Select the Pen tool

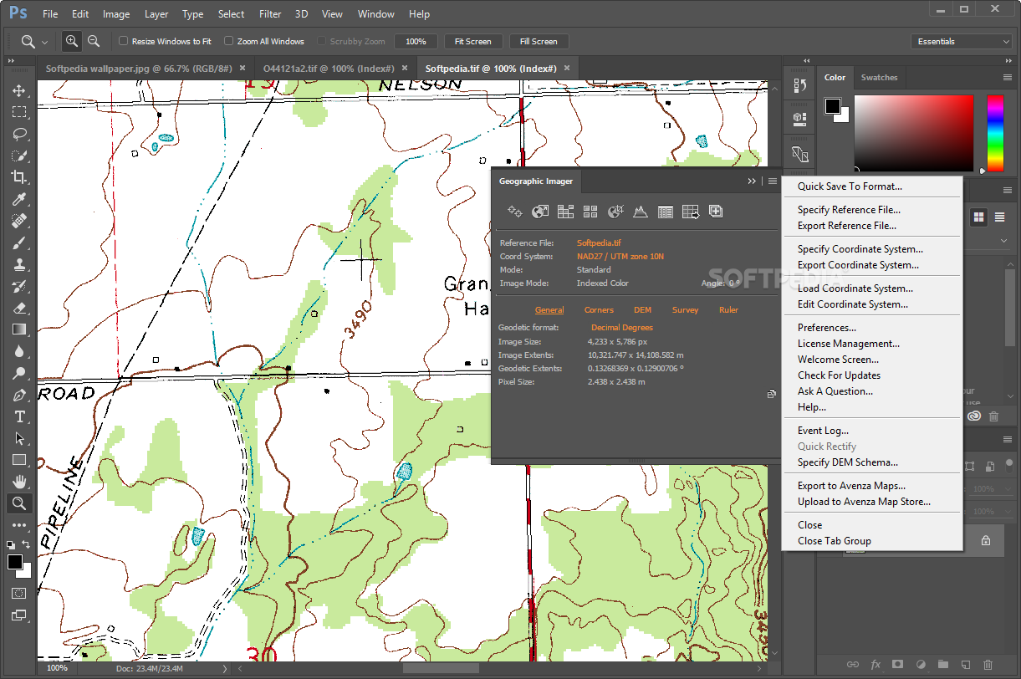(18, 395)
